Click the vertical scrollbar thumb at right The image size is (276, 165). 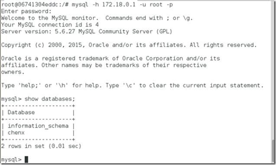tap(273, 151)
